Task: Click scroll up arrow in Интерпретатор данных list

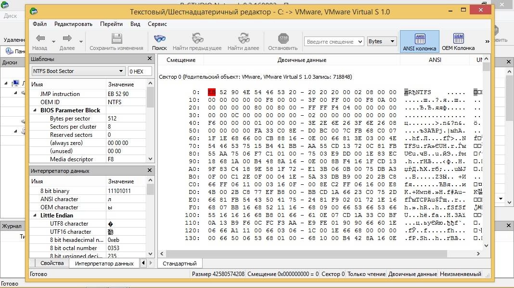Action: (x=151, y=180)
